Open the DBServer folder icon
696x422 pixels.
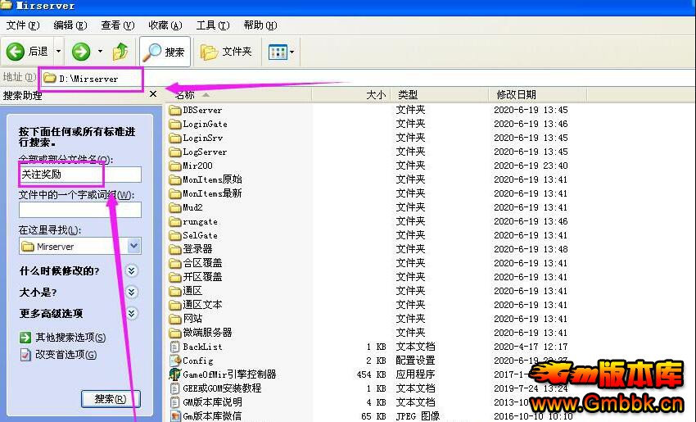point(175,110)
